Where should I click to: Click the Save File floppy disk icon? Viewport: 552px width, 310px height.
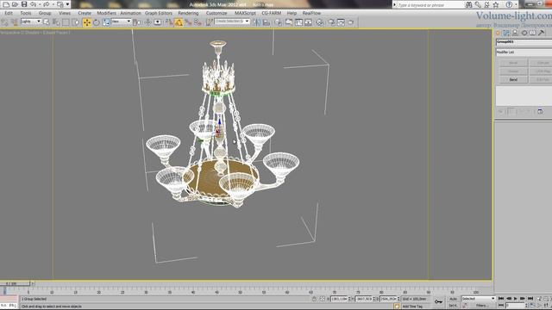click(x=24, y=4)
